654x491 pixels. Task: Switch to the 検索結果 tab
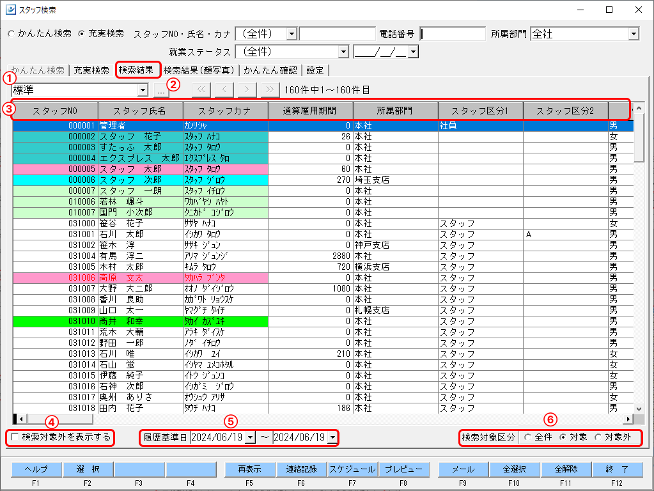tap(136, 70)
